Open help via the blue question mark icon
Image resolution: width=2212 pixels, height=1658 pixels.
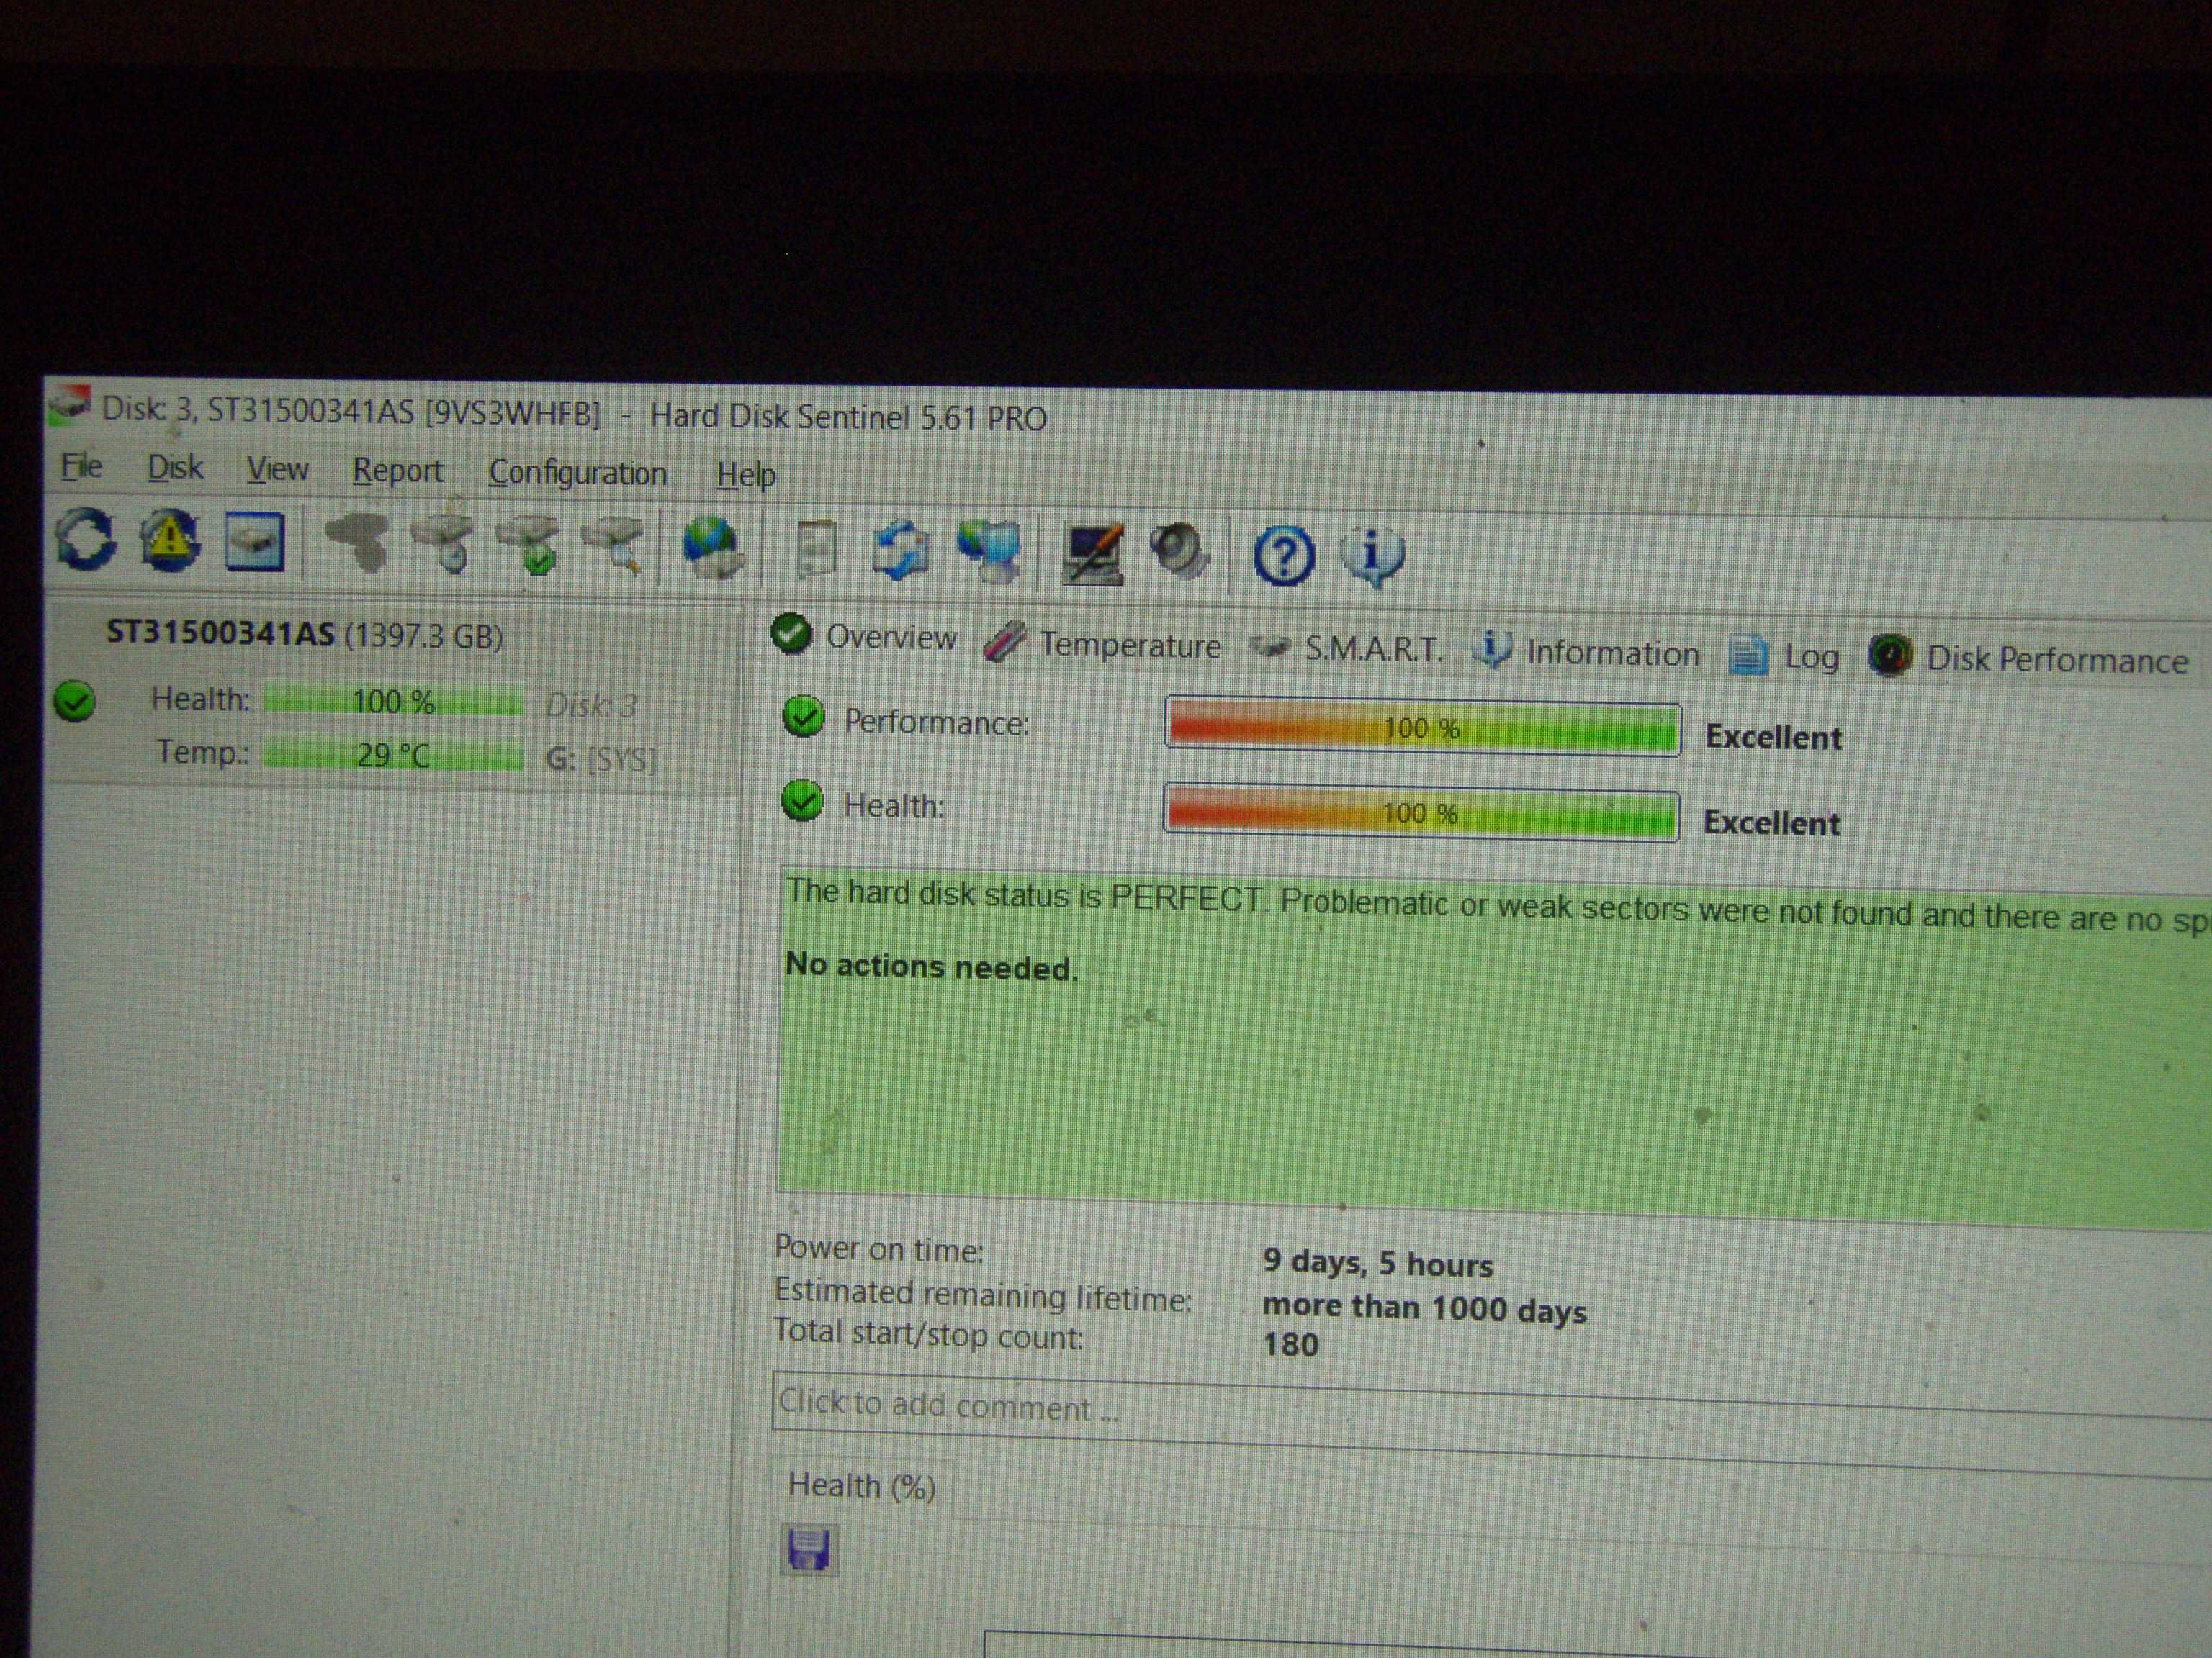[1284, 557]
